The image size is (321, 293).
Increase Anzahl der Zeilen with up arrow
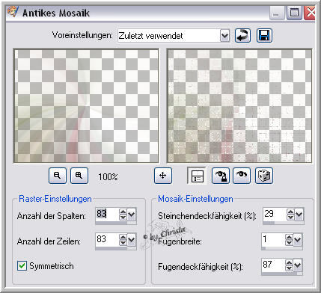pyautogui.click(x=123, y=237)
